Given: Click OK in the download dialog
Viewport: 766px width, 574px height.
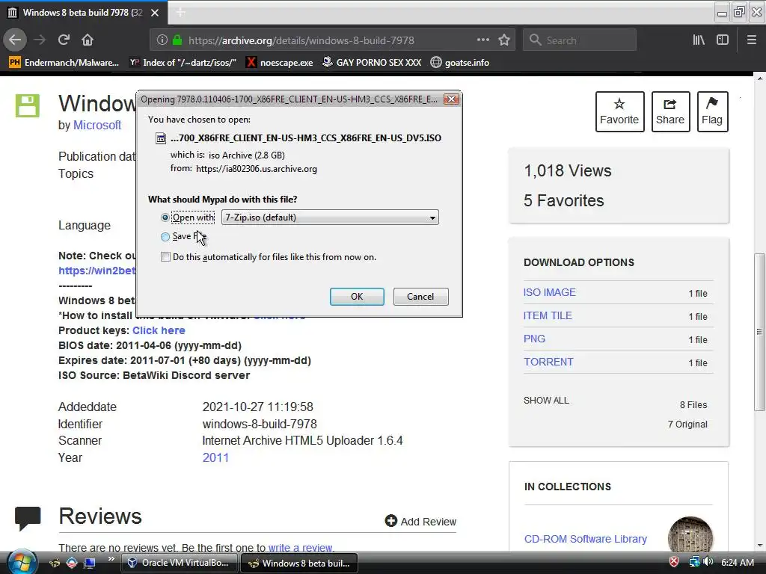Looking at the screenshot, I should point(357,297).
